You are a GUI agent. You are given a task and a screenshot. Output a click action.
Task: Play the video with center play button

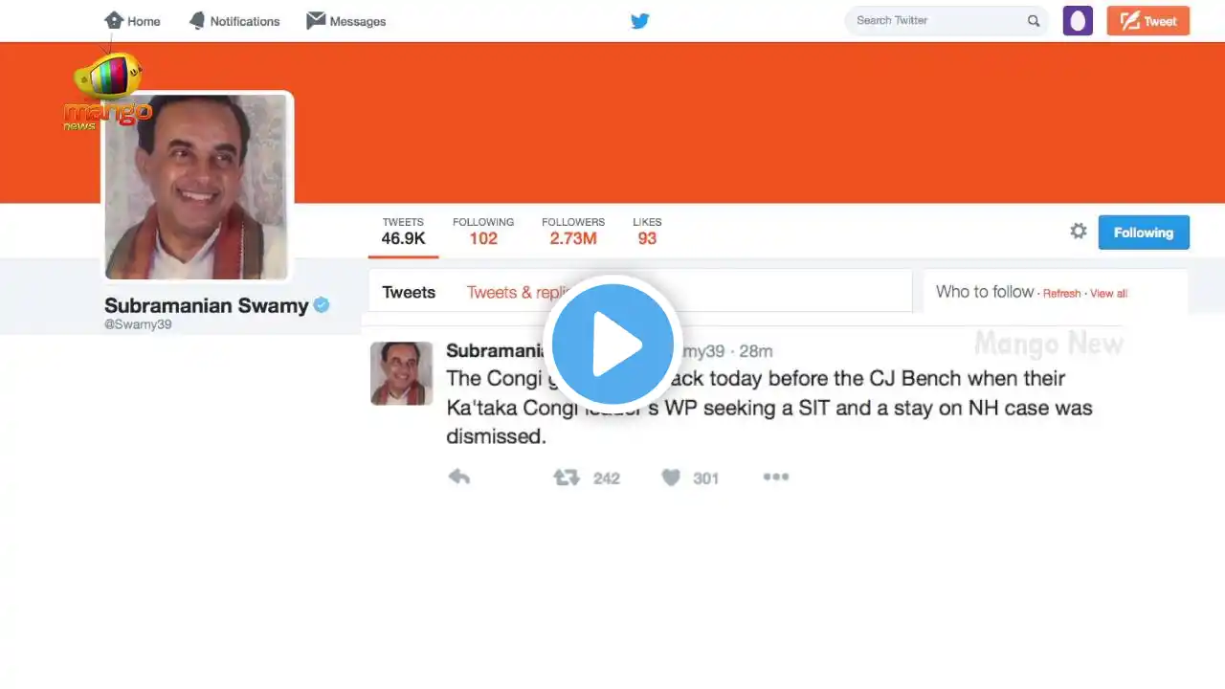[x=612, y=344]
